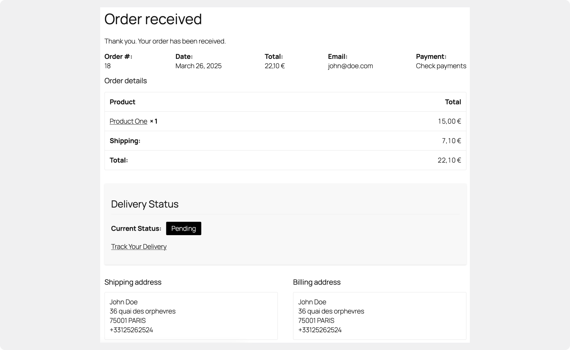Select the Product column header
570x350 pixels.
pos(122,102)
